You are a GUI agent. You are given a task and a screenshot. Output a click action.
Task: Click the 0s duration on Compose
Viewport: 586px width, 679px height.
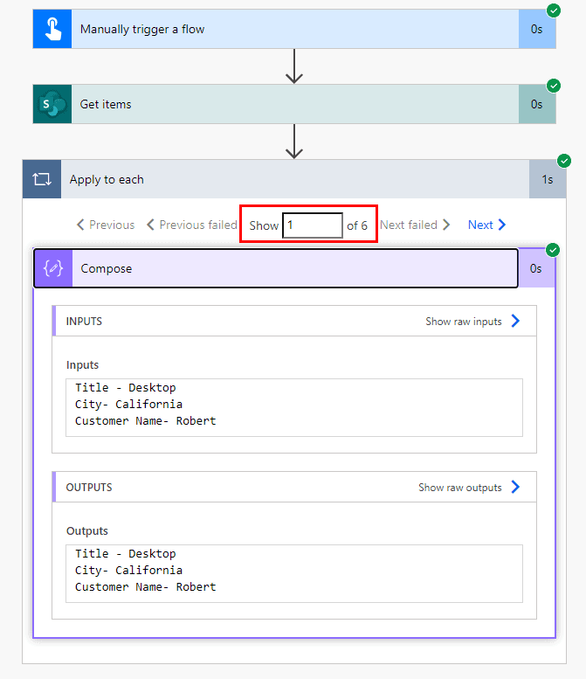pos(536,268)
